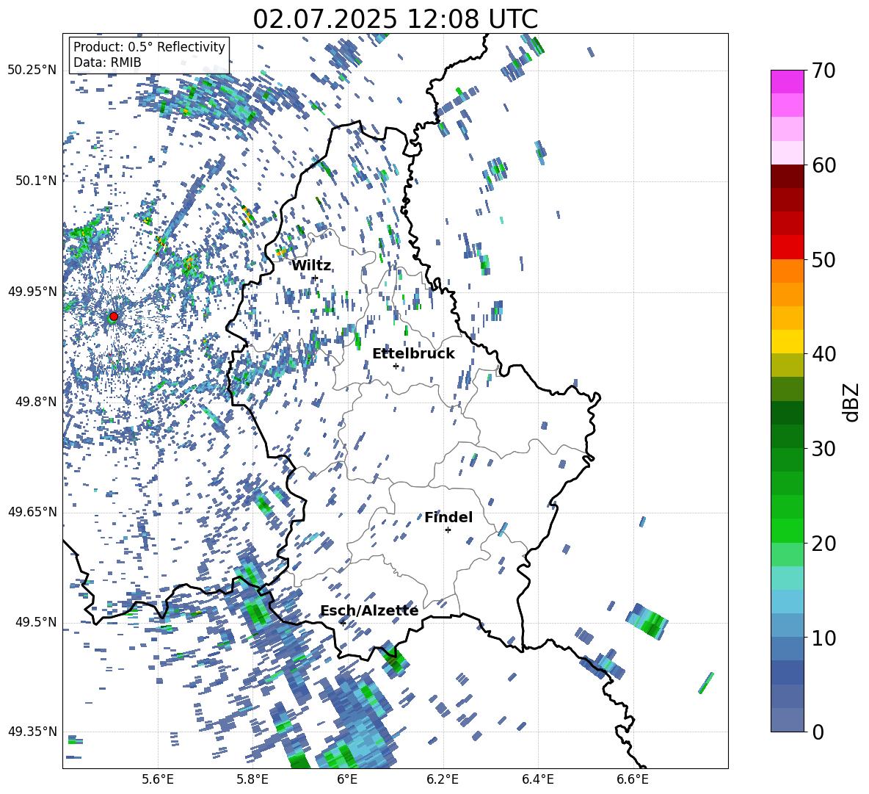Click the Esch/Alzette city label
Viewport: 869px width, 794px height.
(369, 611)
